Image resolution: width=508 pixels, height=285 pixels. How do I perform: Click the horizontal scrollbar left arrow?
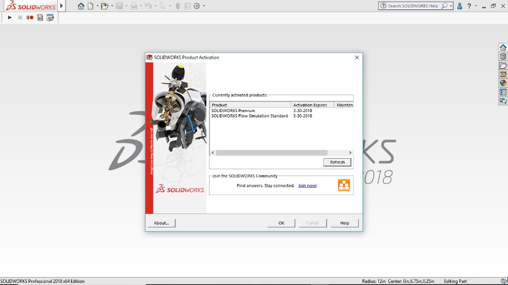pyautogui.click(x=213, y=152)
